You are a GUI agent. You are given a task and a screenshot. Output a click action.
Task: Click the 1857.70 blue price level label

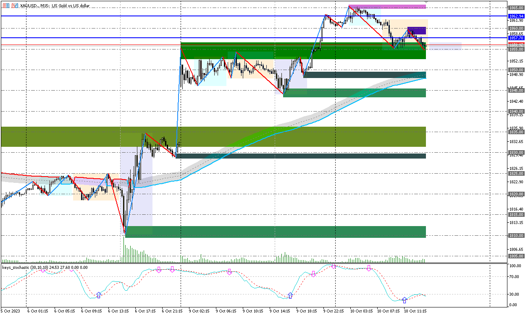pyautogui.click(x=516, y=38)
